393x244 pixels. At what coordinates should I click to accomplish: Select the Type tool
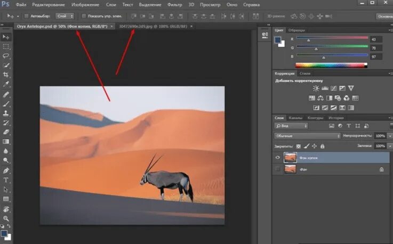[6, 180]
